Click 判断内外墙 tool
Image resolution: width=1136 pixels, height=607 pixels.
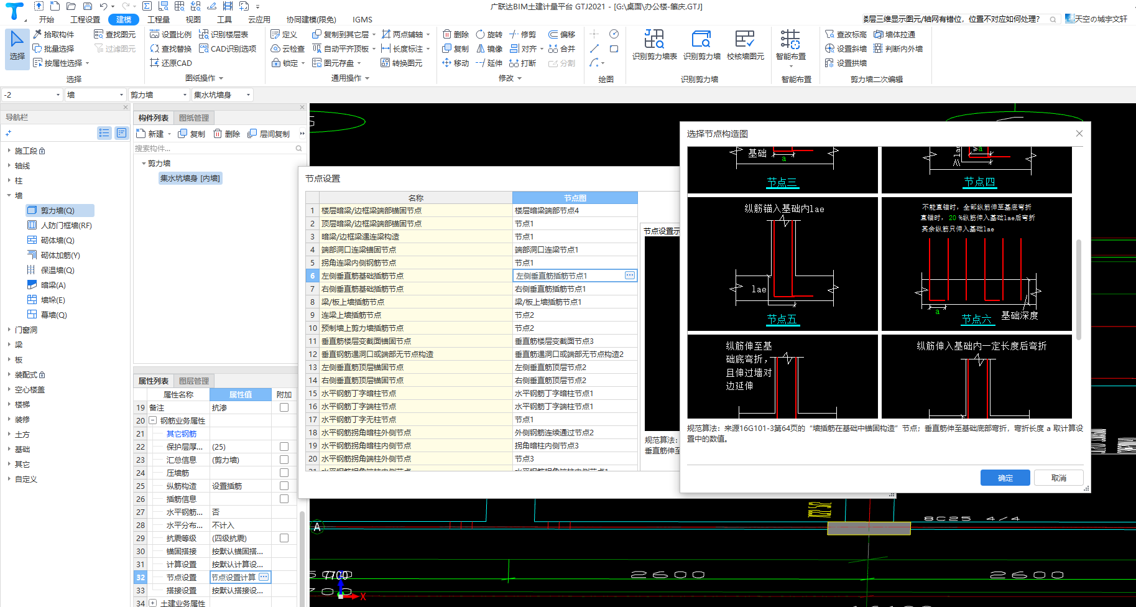[x=898, y=49]
